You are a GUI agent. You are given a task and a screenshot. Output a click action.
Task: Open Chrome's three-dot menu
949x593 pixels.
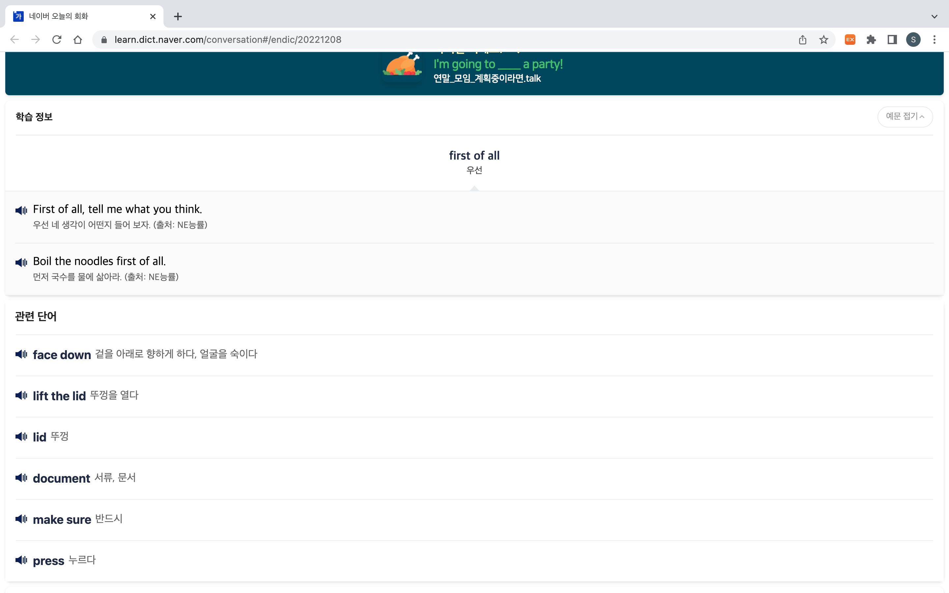934,40
